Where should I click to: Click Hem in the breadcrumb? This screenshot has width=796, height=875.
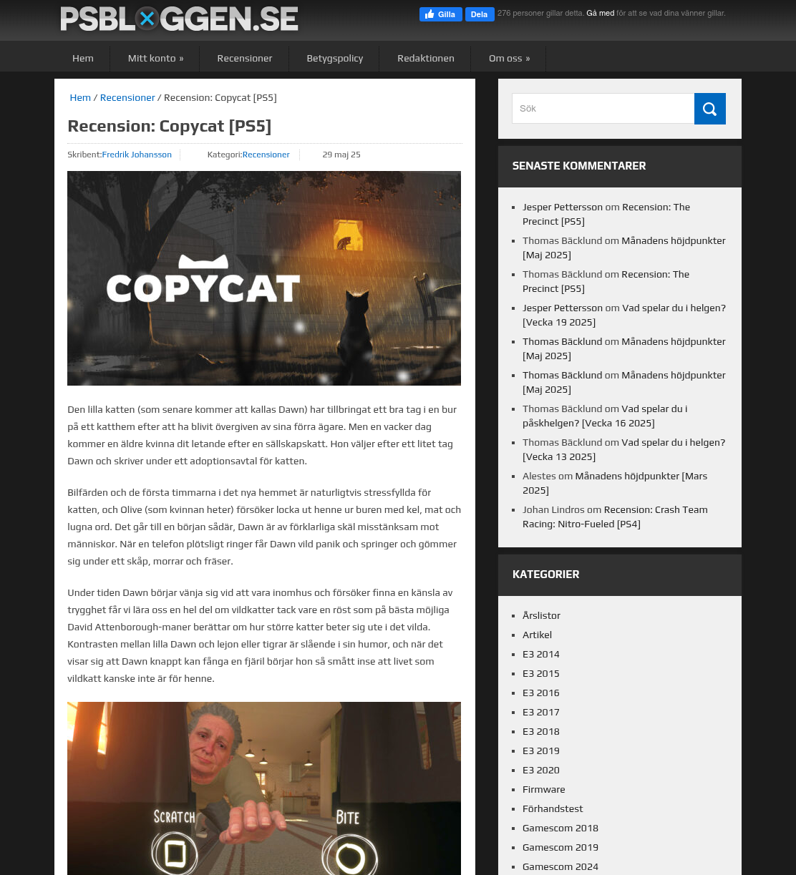[x=80, y=98]
